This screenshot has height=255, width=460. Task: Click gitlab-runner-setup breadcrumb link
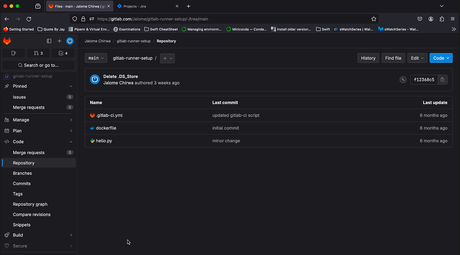click(x=133, y=41)
